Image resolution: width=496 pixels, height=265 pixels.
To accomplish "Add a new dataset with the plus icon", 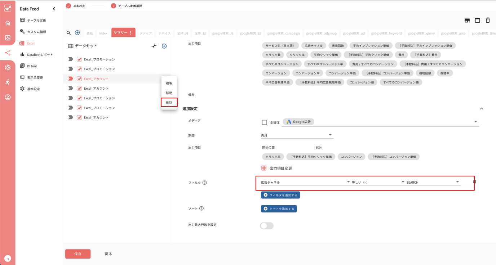I will [x=164, y=46].
